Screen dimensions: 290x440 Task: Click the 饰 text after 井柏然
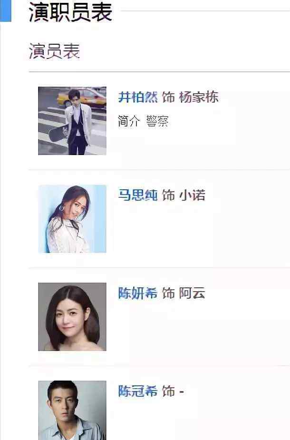[168, 98]
